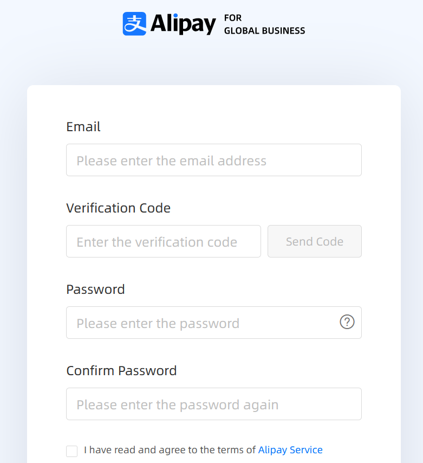Click the Email field label
Image resolution: width=423 pixels, height=463 pixels.
[83, 127]
